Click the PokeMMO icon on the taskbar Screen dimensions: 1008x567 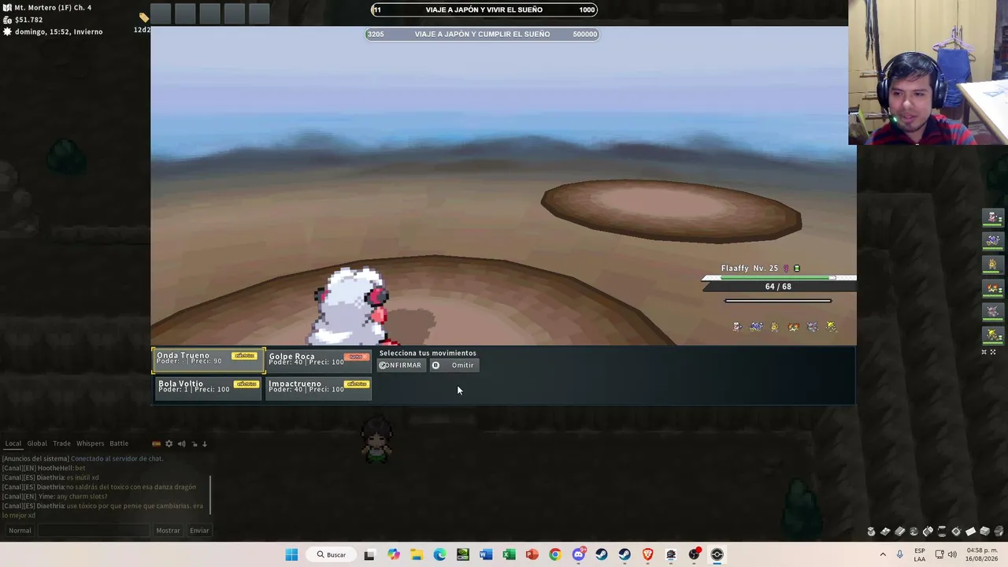(x=717, y=554)
